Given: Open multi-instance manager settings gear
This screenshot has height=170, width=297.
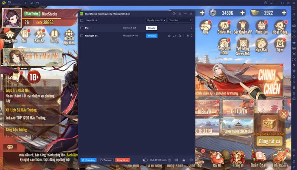Looking at the screenshot, I should tap(191, 160).
